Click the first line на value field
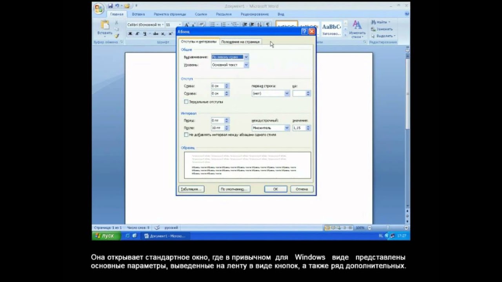 [x=299, y=94]
